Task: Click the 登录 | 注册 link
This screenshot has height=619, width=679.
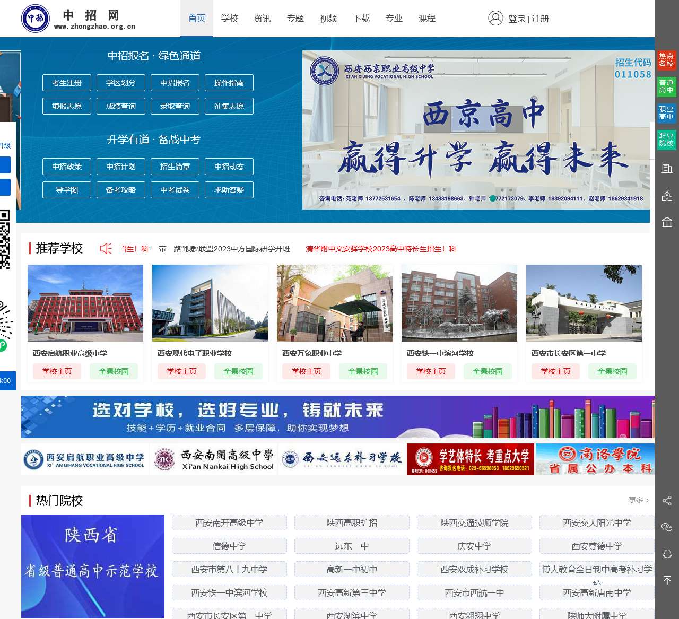Action: click(x=528, y=19)
